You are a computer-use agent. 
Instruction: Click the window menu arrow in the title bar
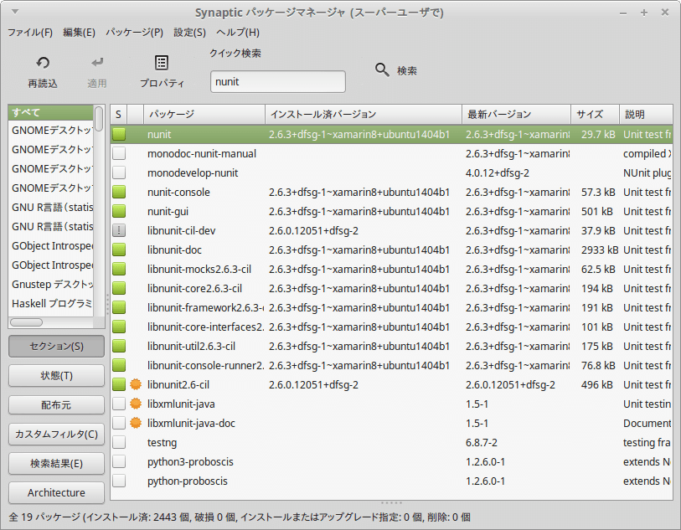[x=15, y=12]
